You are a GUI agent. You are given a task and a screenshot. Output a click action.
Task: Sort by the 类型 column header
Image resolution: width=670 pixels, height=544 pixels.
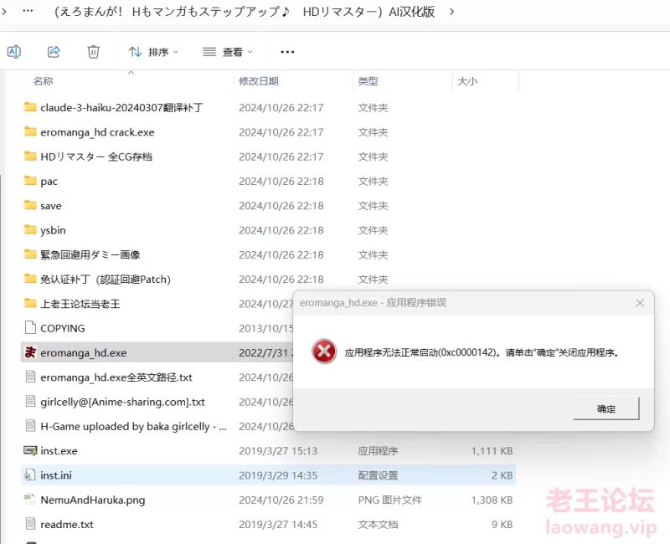pyautogui.click(x=368, y=81)
